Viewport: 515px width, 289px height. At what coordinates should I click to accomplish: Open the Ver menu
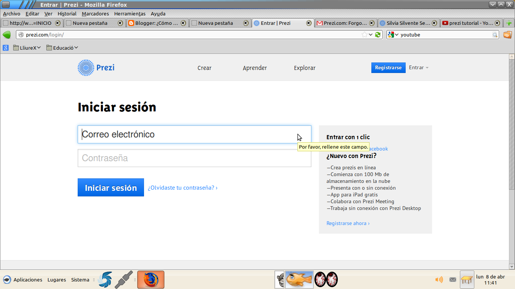pos(48,14)
